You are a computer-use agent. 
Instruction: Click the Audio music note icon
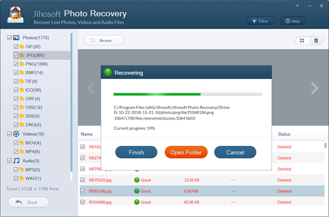16,161
